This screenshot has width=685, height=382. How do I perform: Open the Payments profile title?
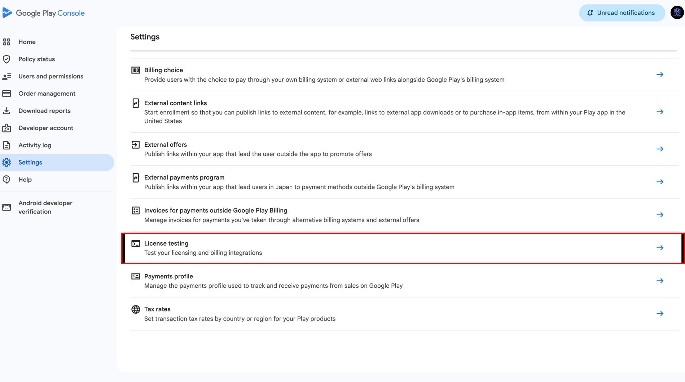tap(169, 276)
